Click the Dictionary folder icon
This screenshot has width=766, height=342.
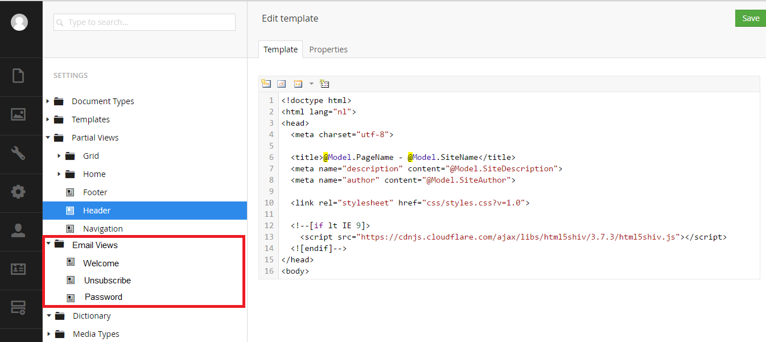(60, 316)
